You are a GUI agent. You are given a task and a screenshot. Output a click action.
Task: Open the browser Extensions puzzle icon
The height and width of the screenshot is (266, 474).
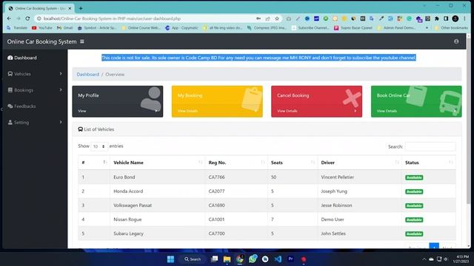(x=437, y=18)
